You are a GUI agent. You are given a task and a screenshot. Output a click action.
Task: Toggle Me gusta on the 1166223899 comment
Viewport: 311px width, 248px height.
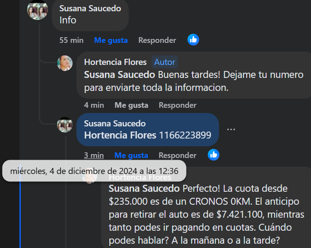[x=131, y=155]
